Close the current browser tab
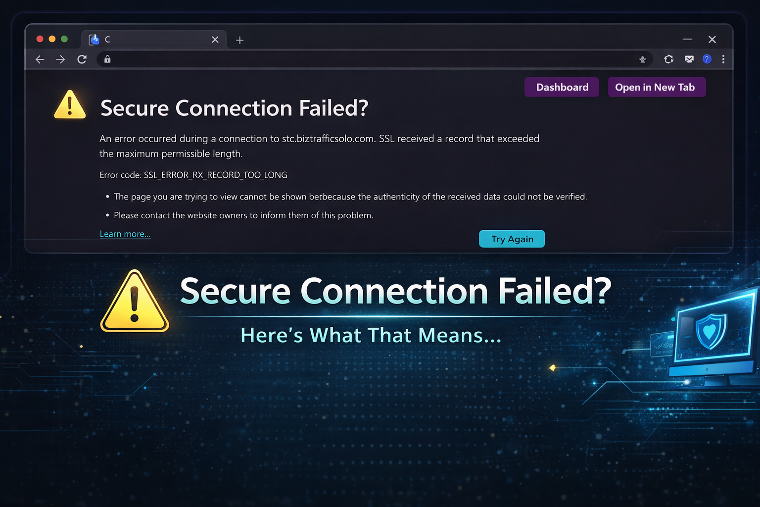Screen dimensions: 760x507 (x=215, y=40)
